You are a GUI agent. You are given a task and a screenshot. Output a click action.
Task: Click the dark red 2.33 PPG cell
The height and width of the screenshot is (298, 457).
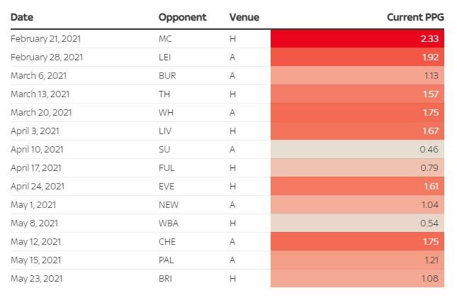(357, 39)
